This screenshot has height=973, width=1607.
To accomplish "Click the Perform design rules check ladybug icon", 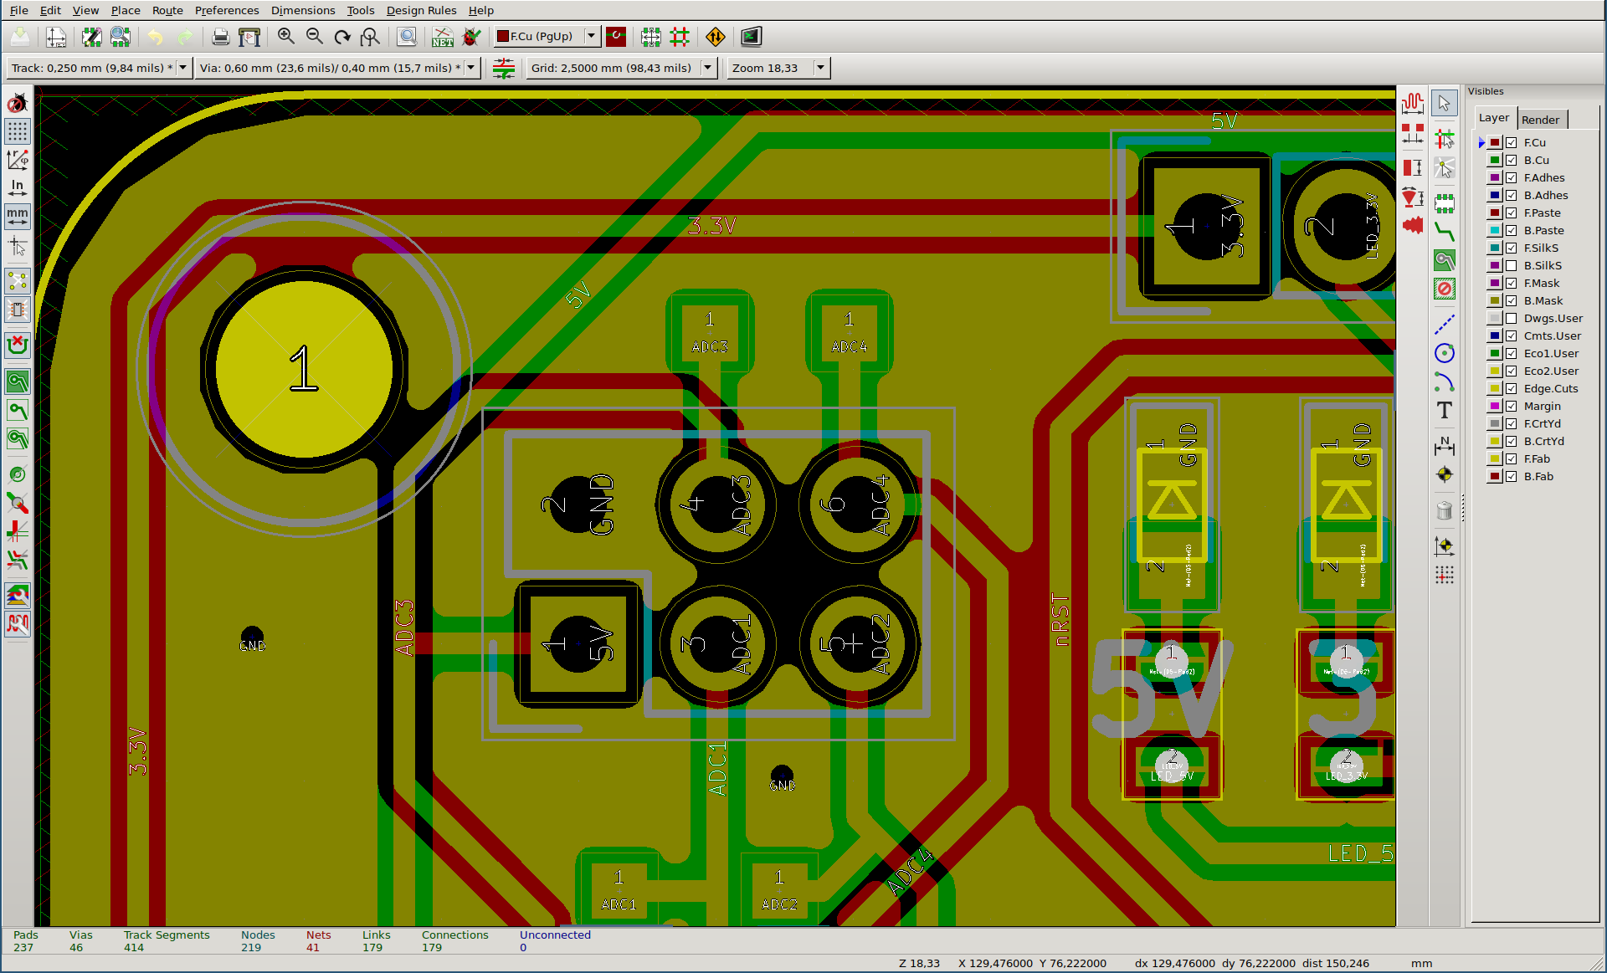I will (x=472, y=37).
